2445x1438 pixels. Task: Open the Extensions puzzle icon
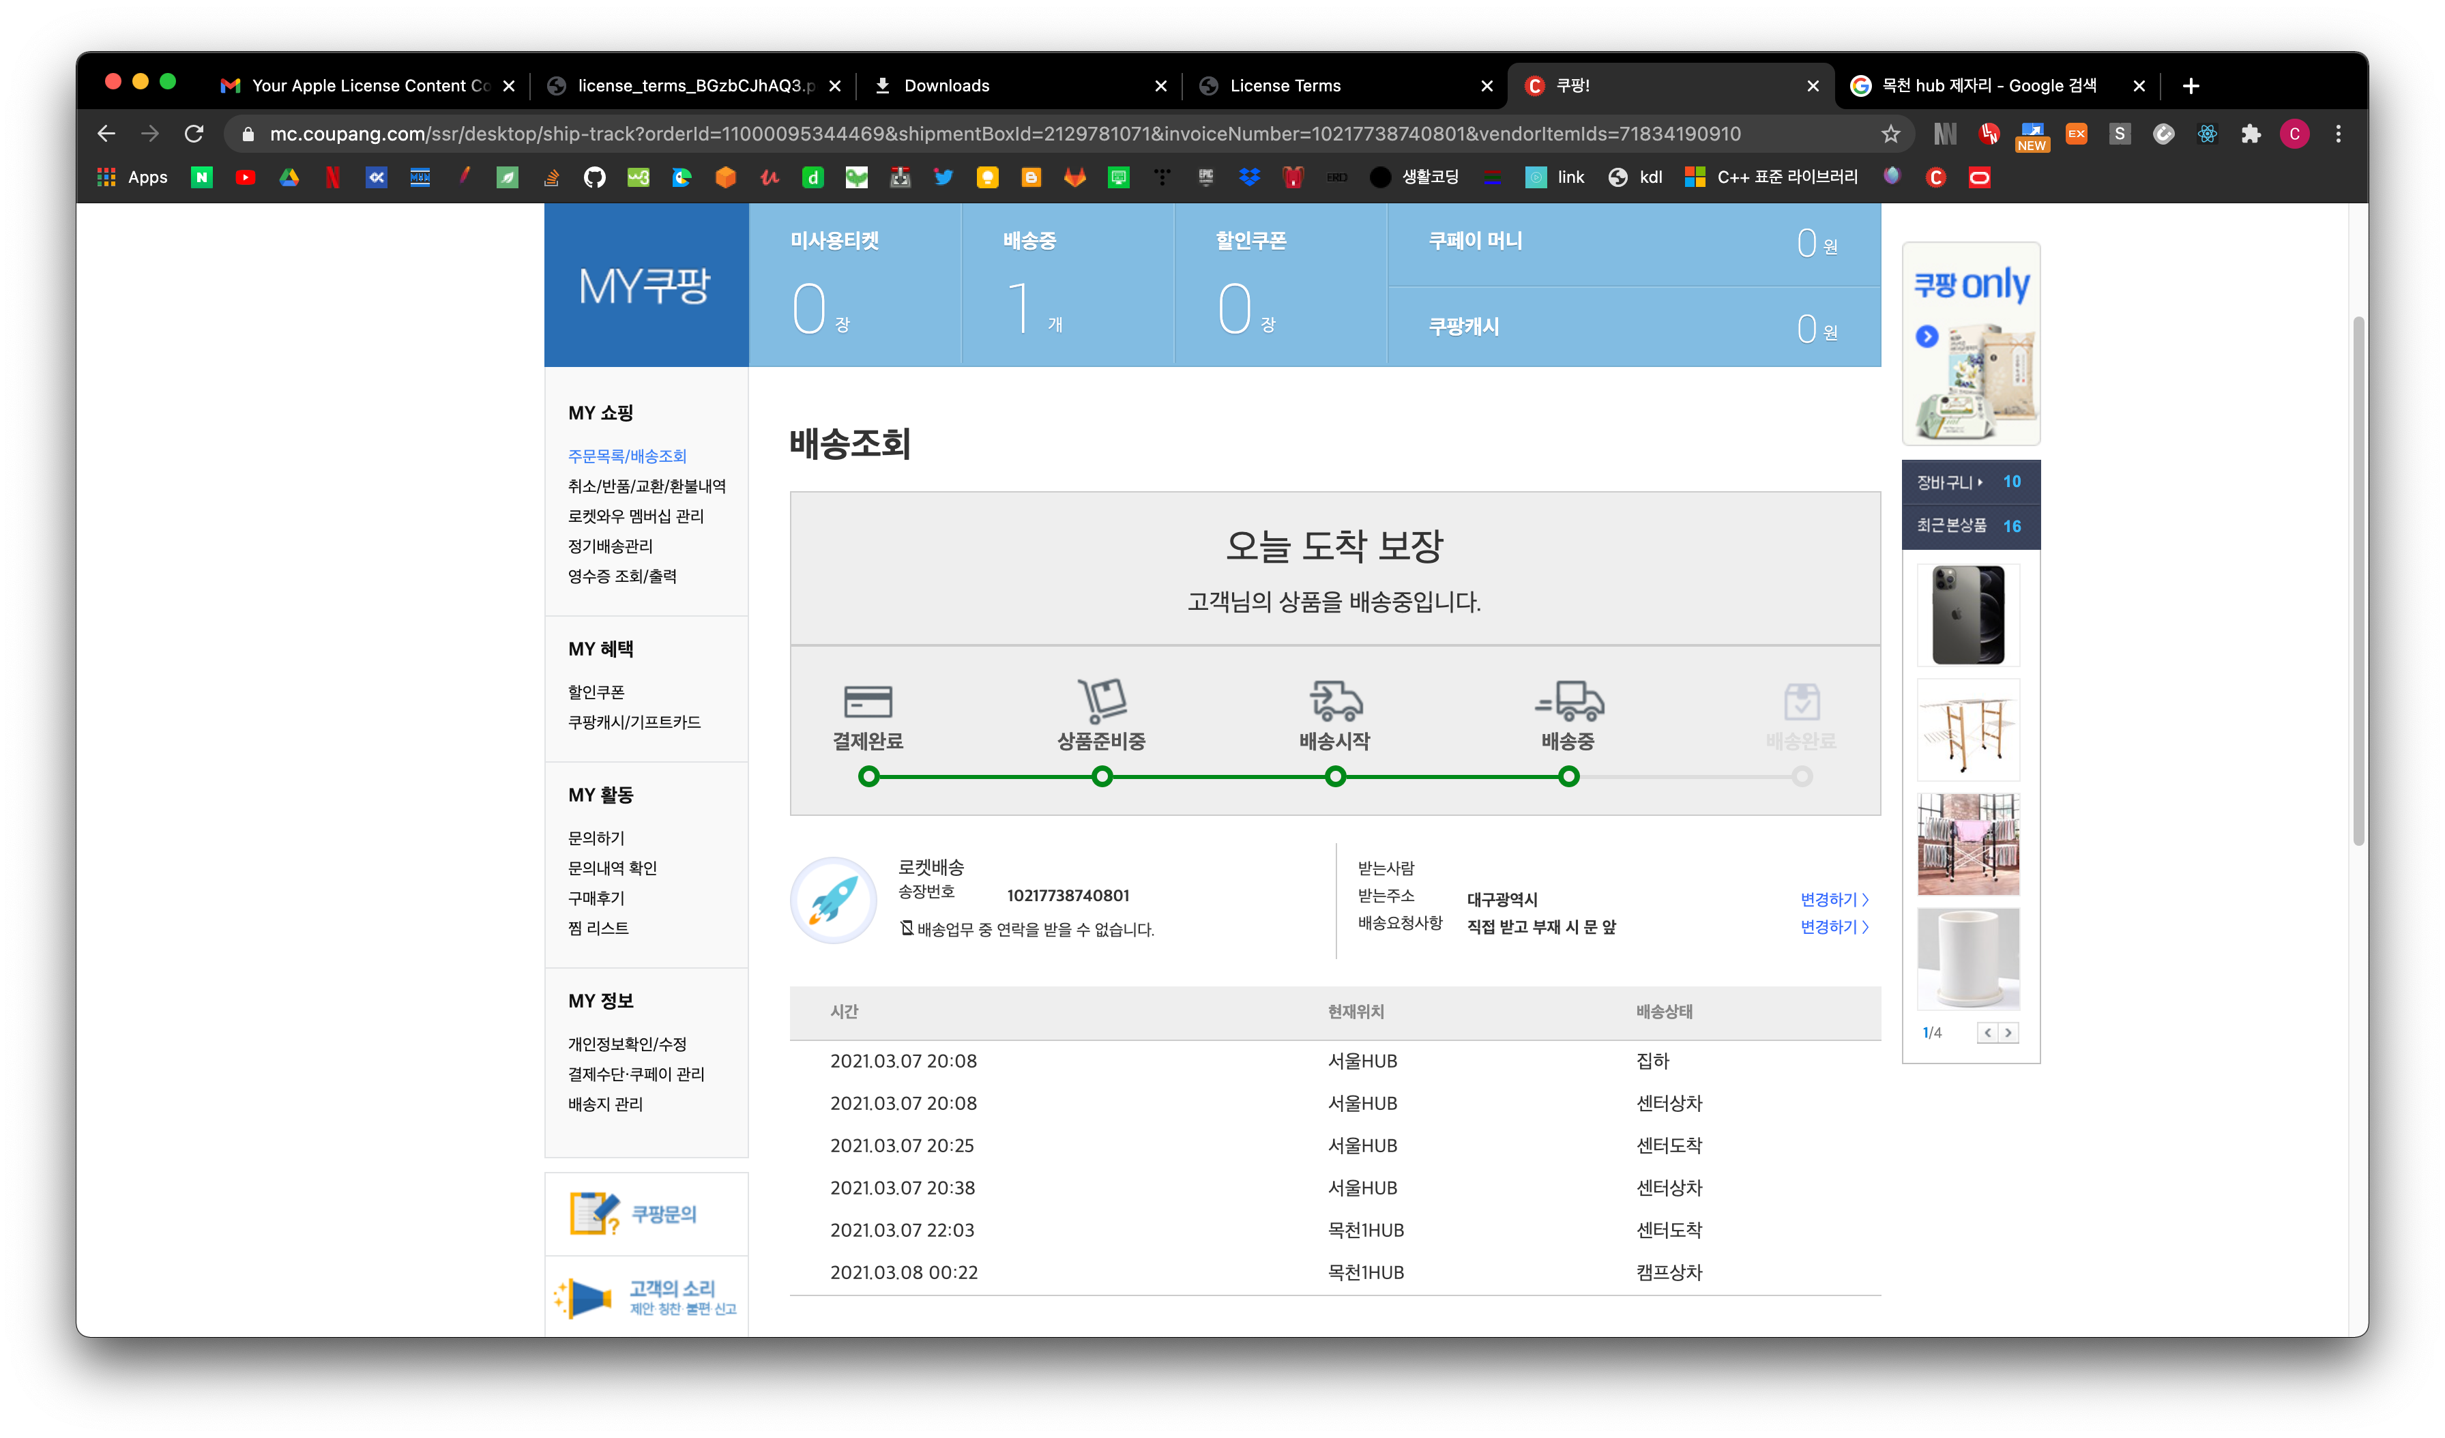[x=2251, y=134]
